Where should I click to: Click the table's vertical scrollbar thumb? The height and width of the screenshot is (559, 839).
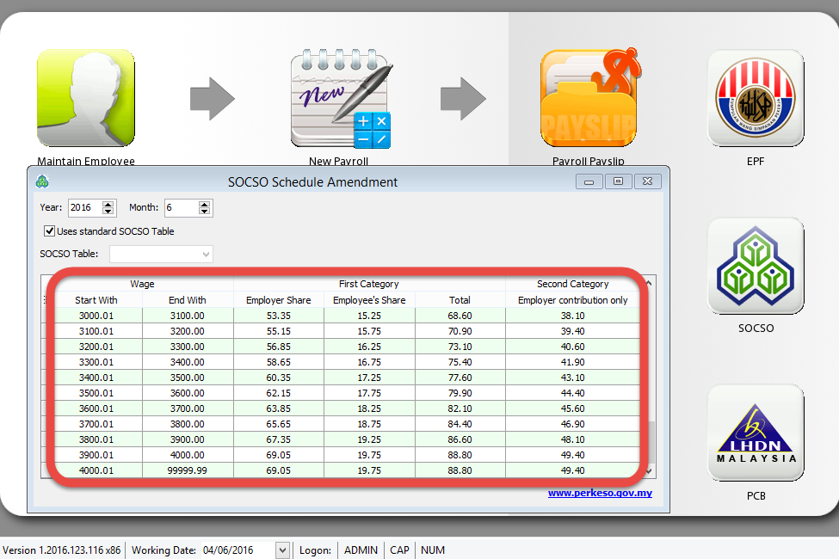[651, 443]
